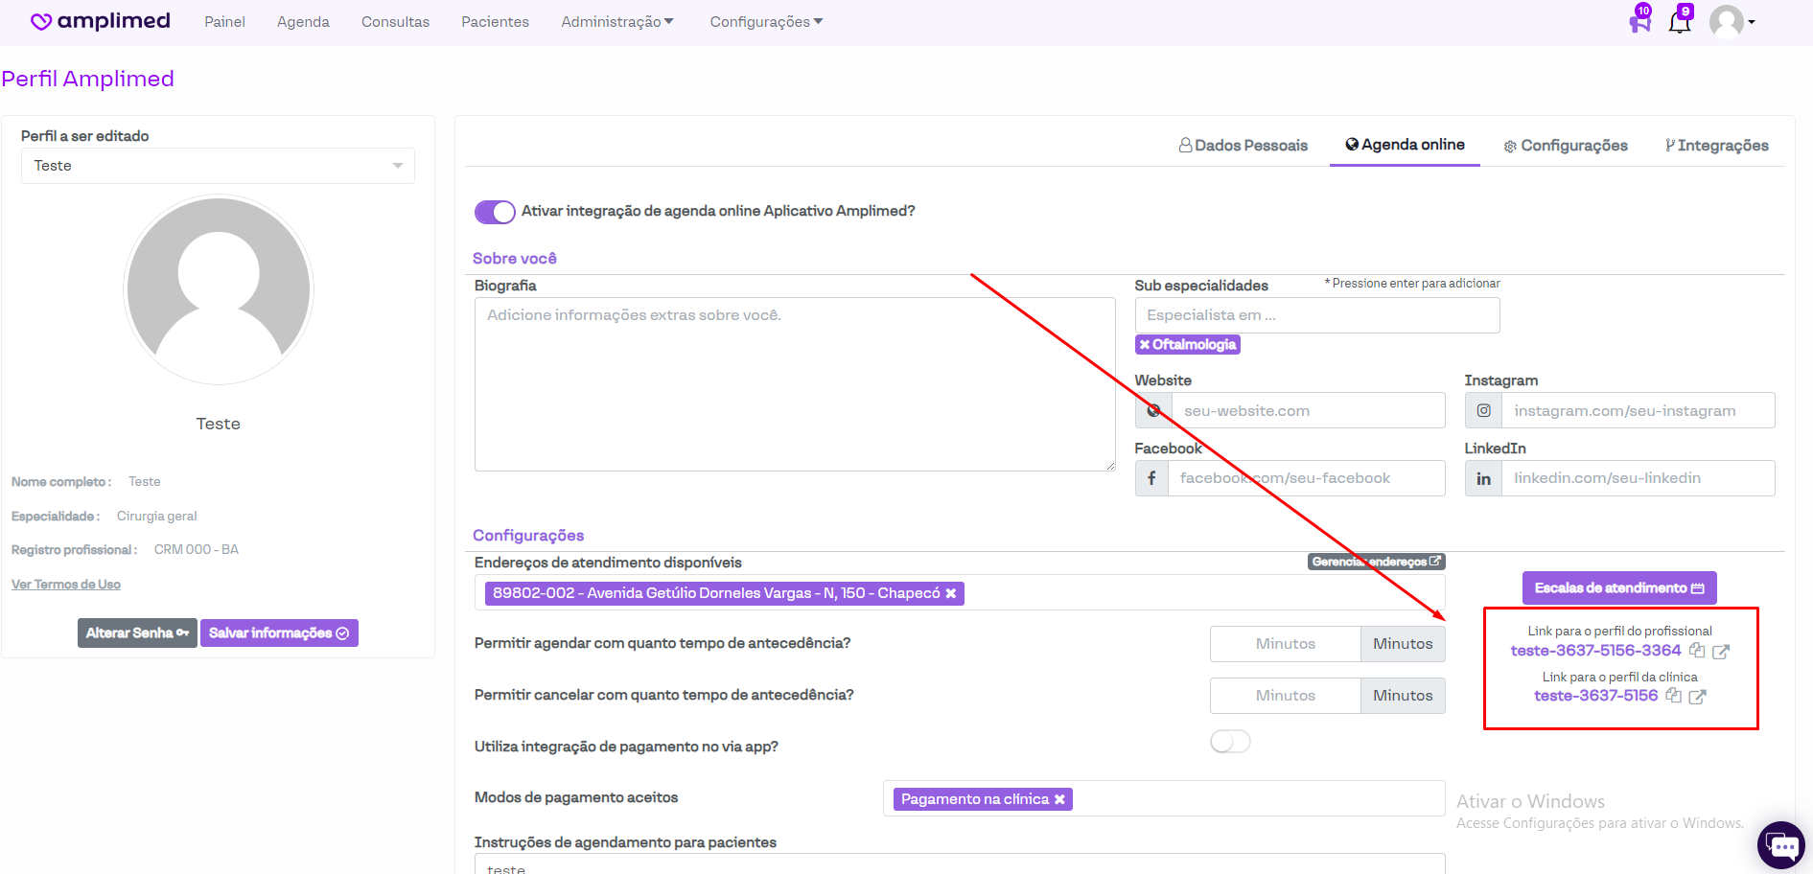Switch to the Integrações tab
The height and width of the screenshot is (874, 1813).
coord(1716,146)
